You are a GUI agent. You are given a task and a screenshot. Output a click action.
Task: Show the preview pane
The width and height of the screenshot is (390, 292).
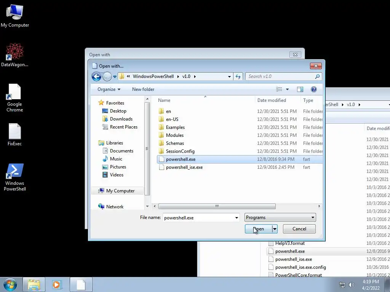coord(300,89)
